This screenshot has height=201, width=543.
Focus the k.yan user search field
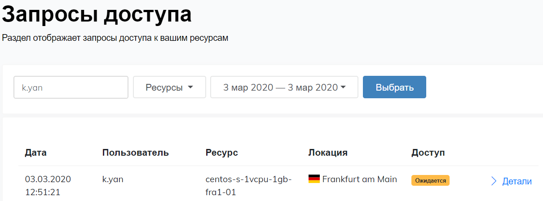click(71, 87)
